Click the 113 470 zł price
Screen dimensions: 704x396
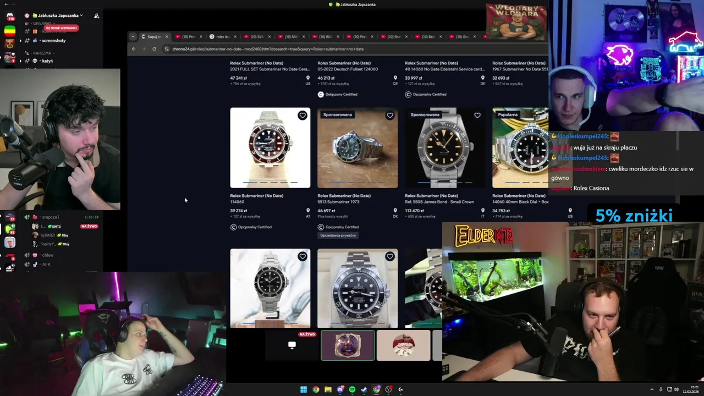click(x=415, y=211)
